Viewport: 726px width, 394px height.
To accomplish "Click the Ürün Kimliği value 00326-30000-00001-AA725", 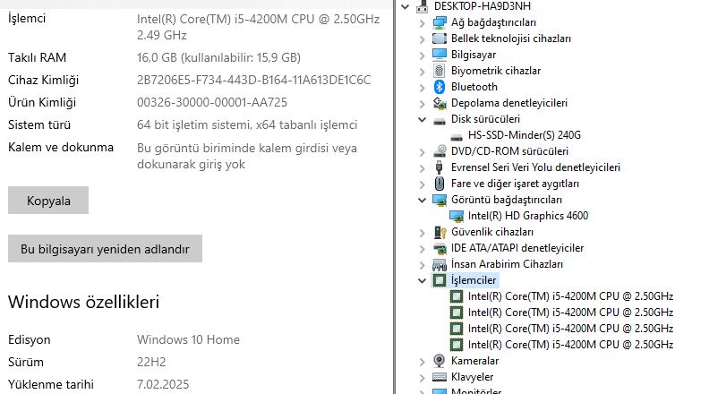I will click(x=212, y=102).
